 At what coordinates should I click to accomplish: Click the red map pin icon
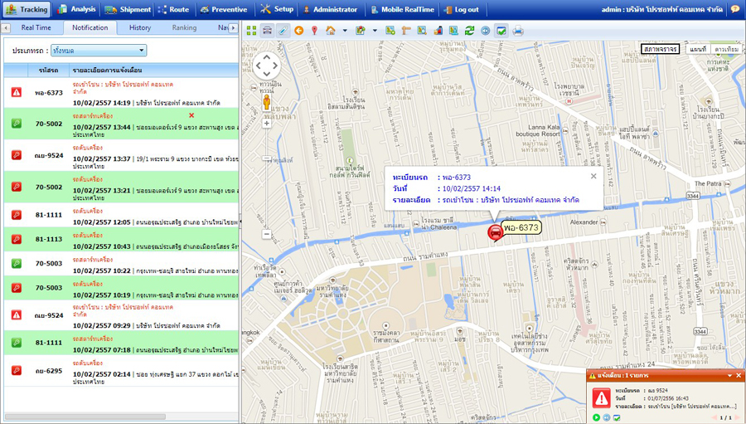[x=314, y=31]
